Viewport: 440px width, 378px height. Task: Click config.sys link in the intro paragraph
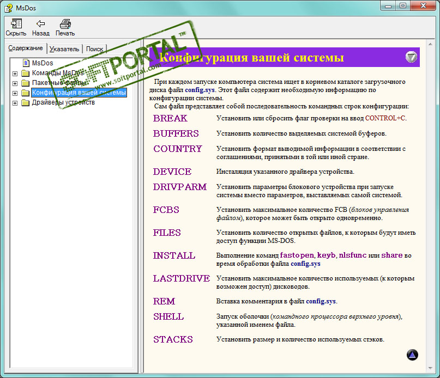point(200,90)
